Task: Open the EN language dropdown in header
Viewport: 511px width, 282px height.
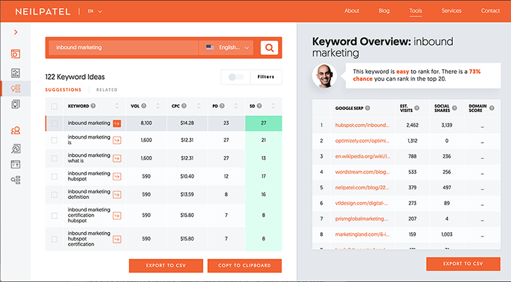Action: point(95,11)
